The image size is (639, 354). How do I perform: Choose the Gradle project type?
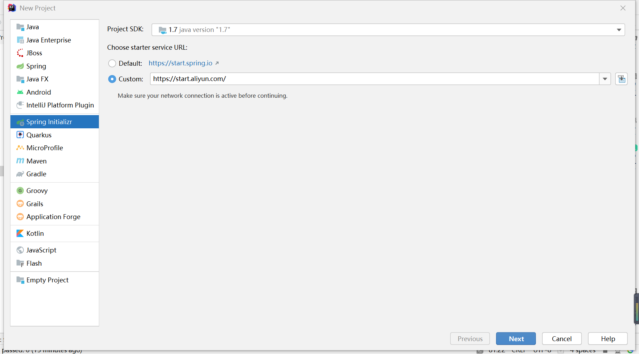[36, 174]
